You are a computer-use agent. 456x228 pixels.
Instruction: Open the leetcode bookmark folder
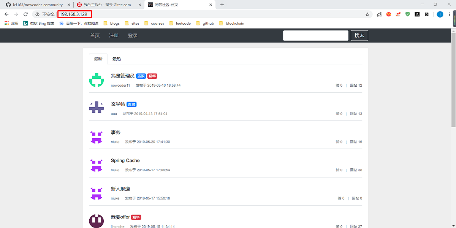coord(180,23)
